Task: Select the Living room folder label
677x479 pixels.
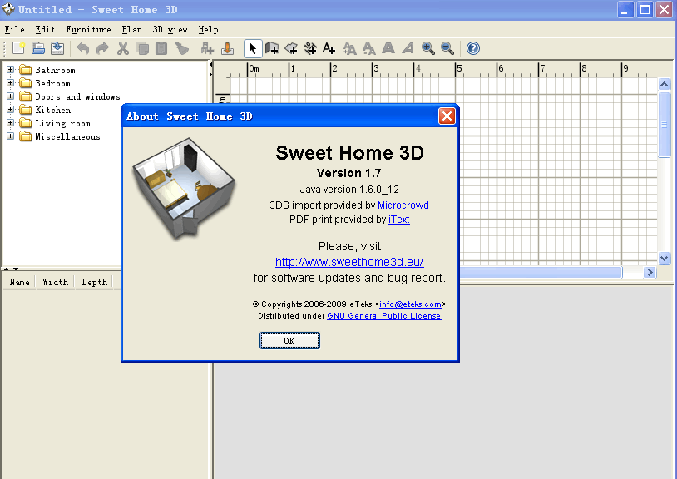Action: [62, 123]
